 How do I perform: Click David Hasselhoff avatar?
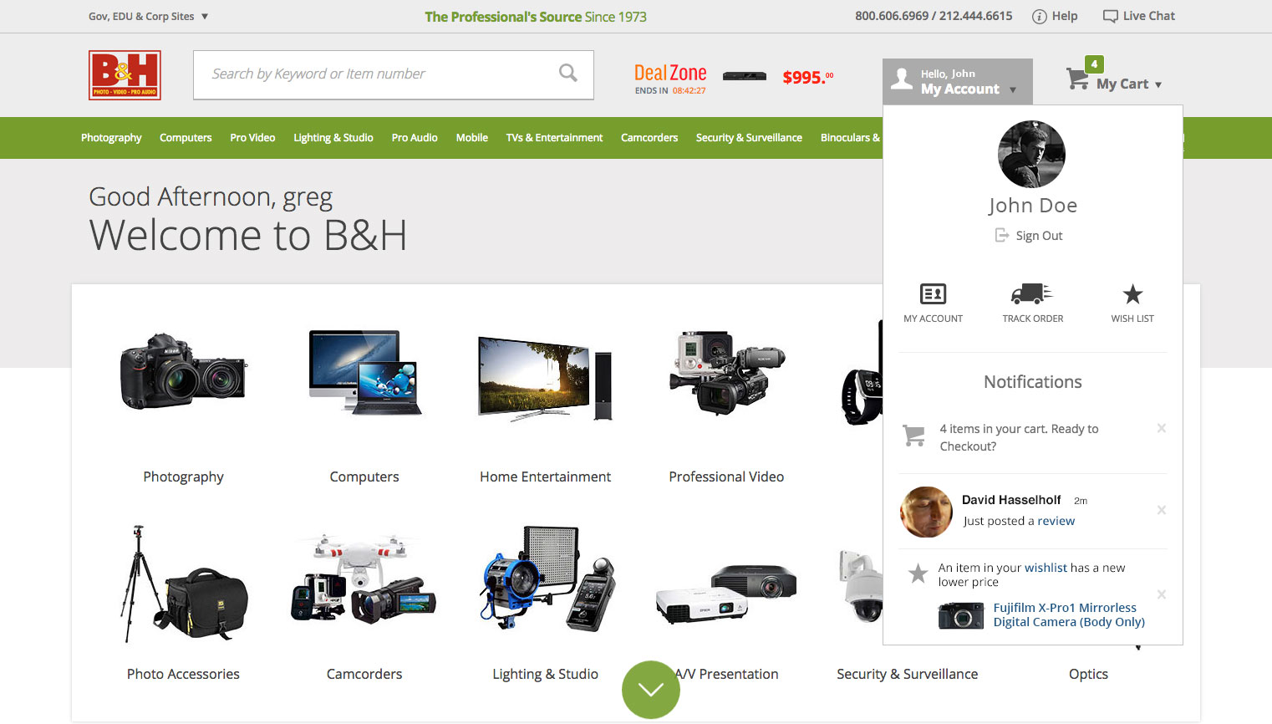[x=926, y=512]
